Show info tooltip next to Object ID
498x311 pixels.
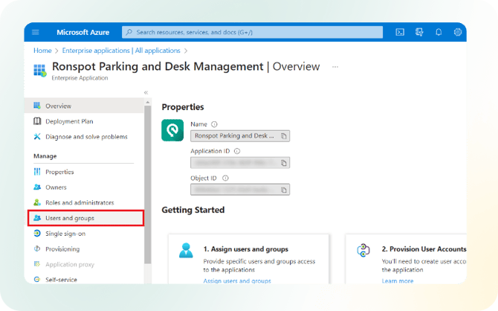pos(225,178)
